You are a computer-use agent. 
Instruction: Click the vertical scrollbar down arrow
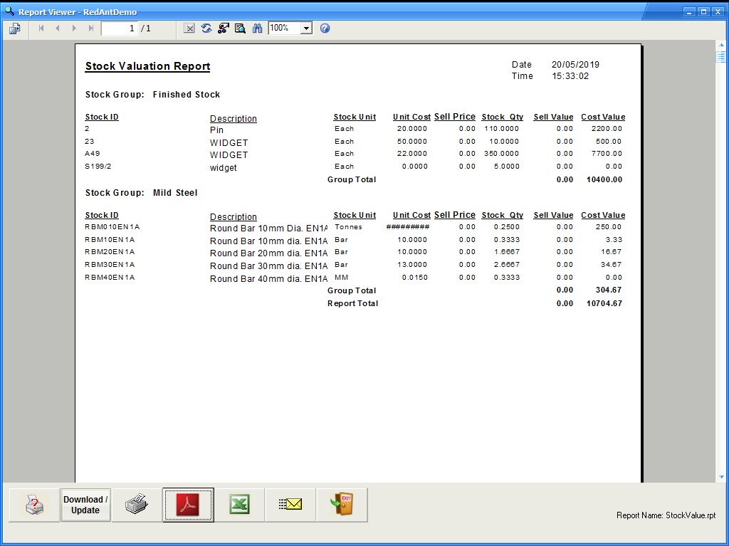coord(721,477)
